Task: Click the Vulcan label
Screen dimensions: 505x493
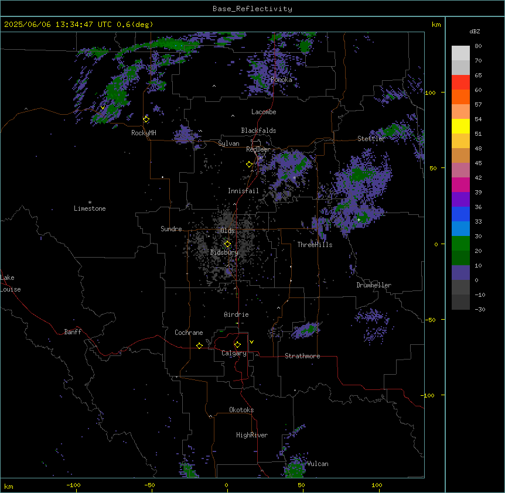Action: 318,464
